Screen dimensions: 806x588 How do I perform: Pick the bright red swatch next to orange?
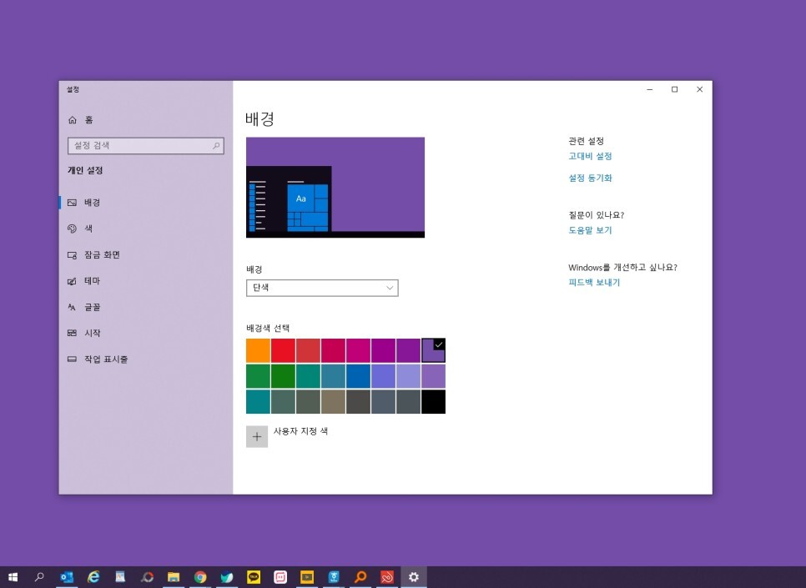click(x=283, y=350)
